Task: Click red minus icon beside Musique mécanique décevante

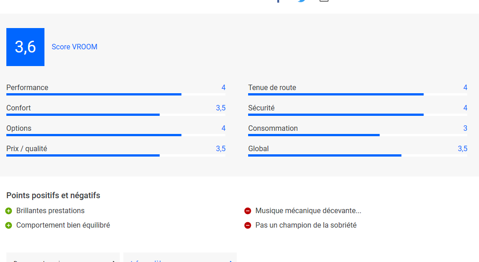Action: [x=248, y=211]
